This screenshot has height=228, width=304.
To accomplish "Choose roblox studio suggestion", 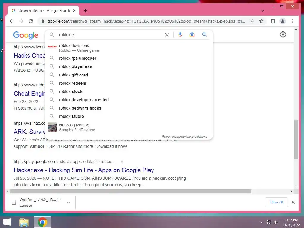I will (129, 116).
